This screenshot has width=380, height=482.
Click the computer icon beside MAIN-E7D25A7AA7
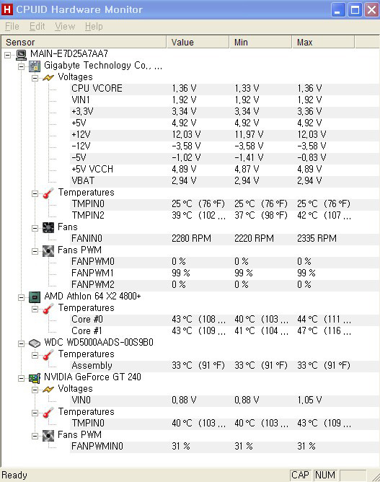pyautogui.click(x=21, y=55)
